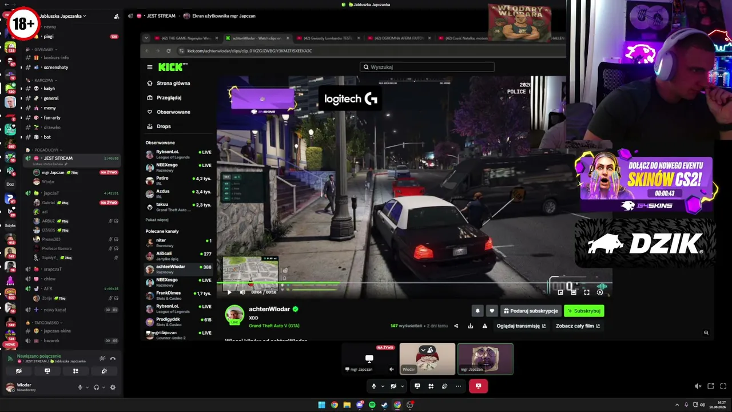Share the clip
This screenshot has height=412, width=732.
[456, 326]
